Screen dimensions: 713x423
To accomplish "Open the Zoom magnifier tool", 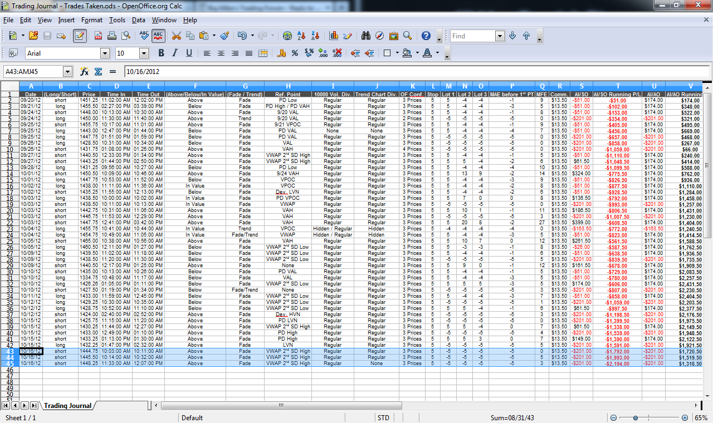I will [408, 36].
